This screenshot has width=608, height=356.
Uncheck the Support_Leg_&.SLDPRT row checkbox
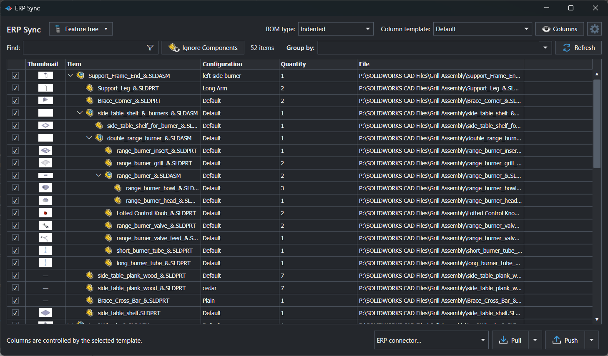15,88
